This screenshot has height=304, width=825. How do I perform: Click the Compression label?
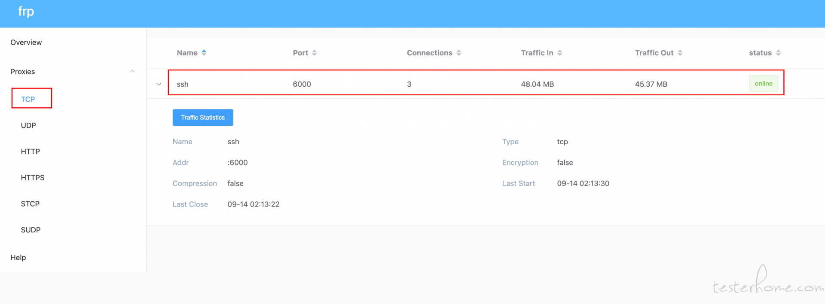195,183
